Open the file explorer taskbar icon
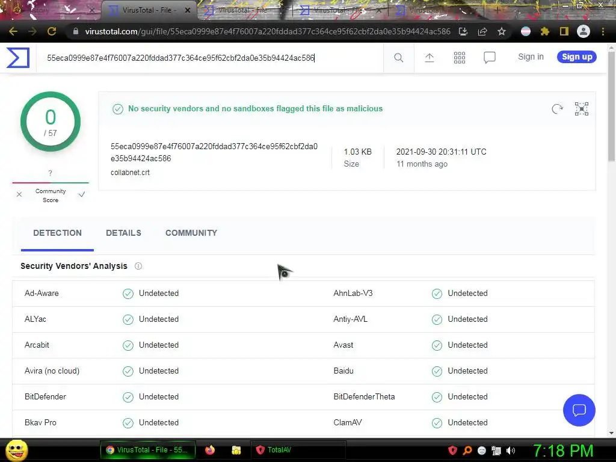616x462 pixels. (236, 450)
